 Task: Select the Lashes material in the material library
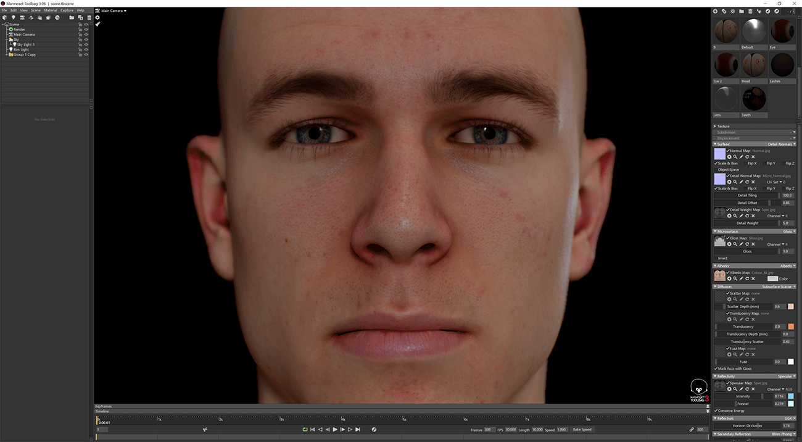(782, 64)
